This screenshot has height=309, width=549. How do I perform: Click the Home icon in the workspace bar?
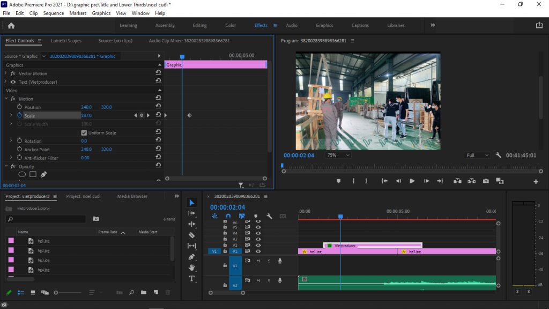11,25
